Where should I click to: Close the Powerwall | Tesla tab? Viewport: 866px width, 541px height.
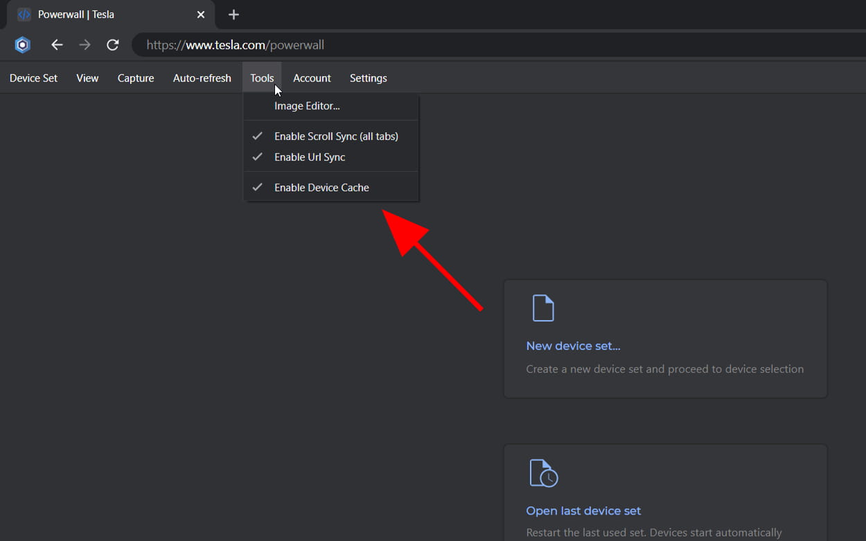click(200, 15)
